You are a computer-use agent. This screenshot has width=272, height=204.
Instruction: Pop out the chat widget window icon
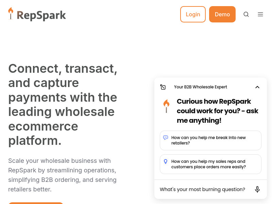163,87
